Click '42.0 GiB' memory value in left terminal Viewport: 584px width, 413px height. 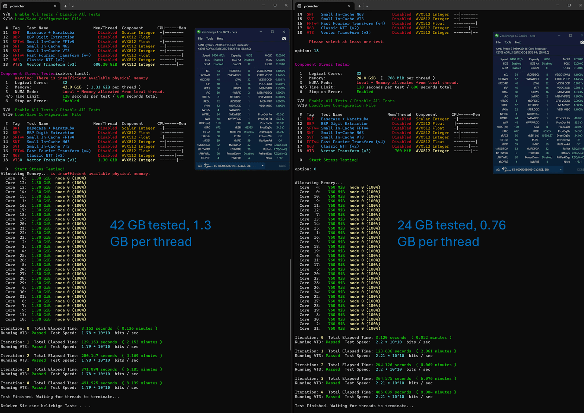72,87
